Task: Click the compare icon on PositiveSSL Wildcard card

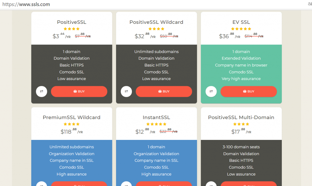Action: tap(126, 91)
